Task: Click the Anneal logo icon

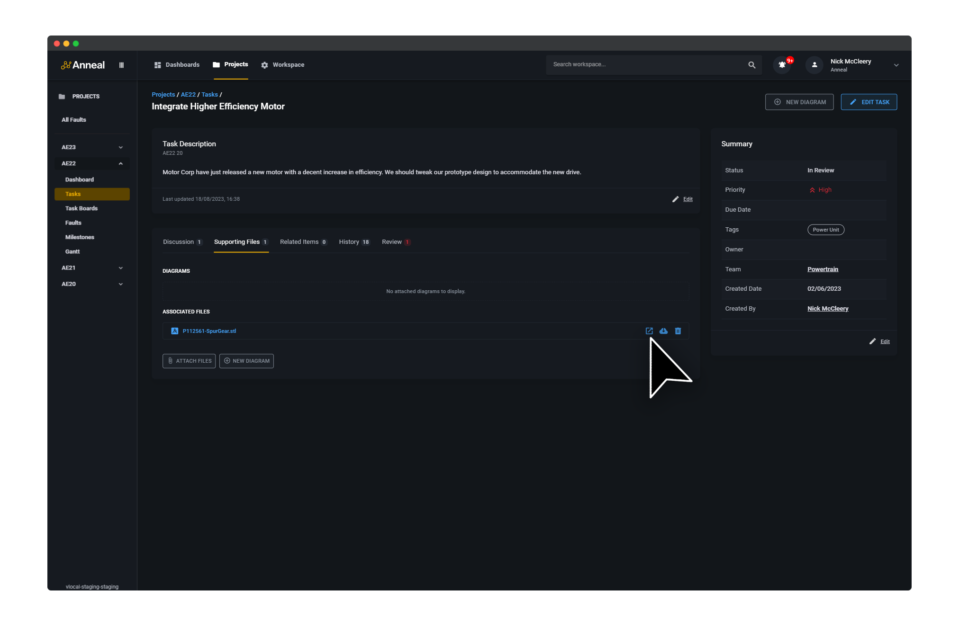Action: [66, 64]
